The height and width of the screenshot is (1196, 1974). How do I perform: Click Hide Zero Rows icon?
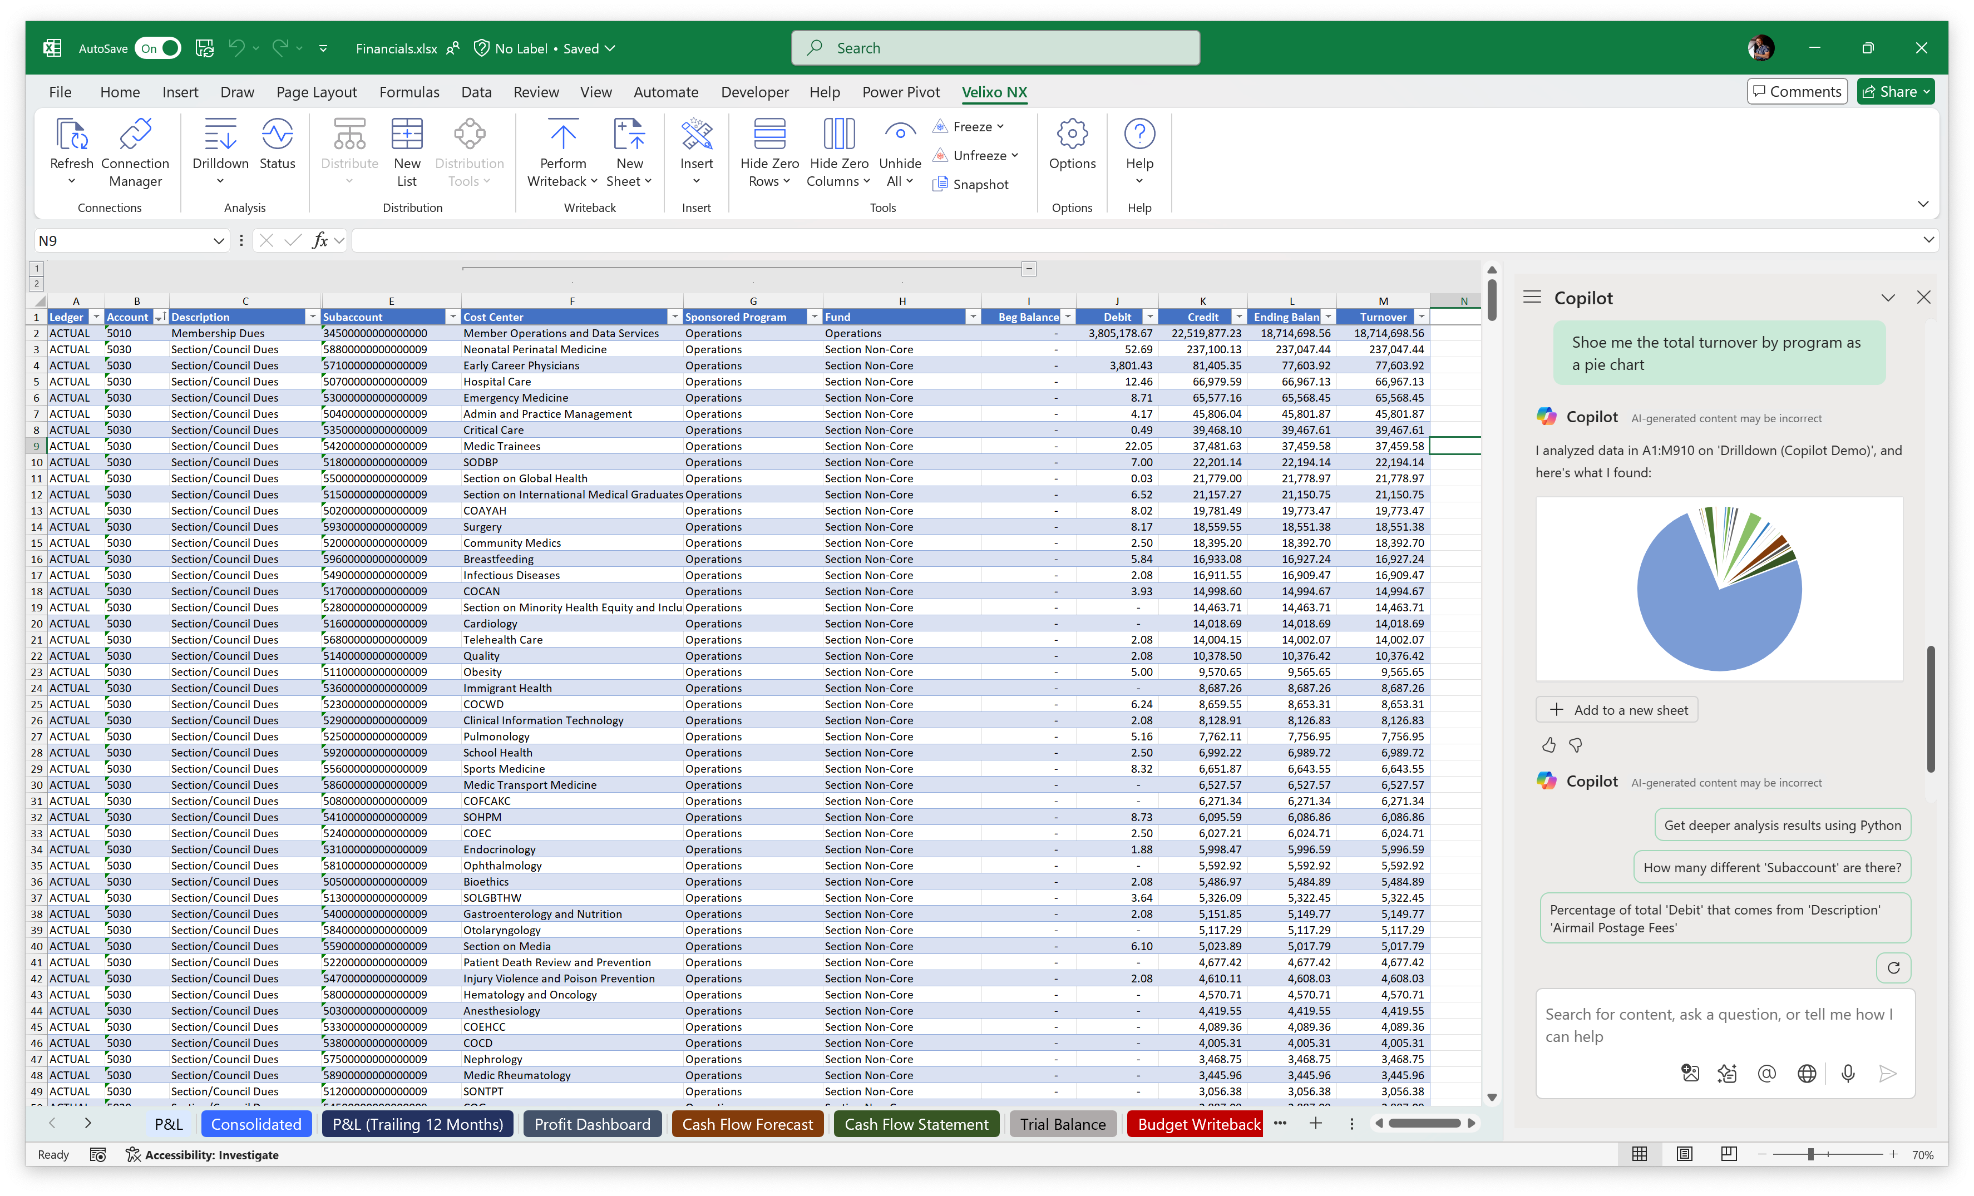coord(769,135)
